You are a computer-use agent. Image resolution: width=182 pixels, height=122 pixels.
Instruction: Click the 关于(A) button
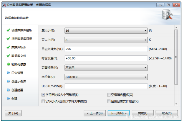(13, 113)
